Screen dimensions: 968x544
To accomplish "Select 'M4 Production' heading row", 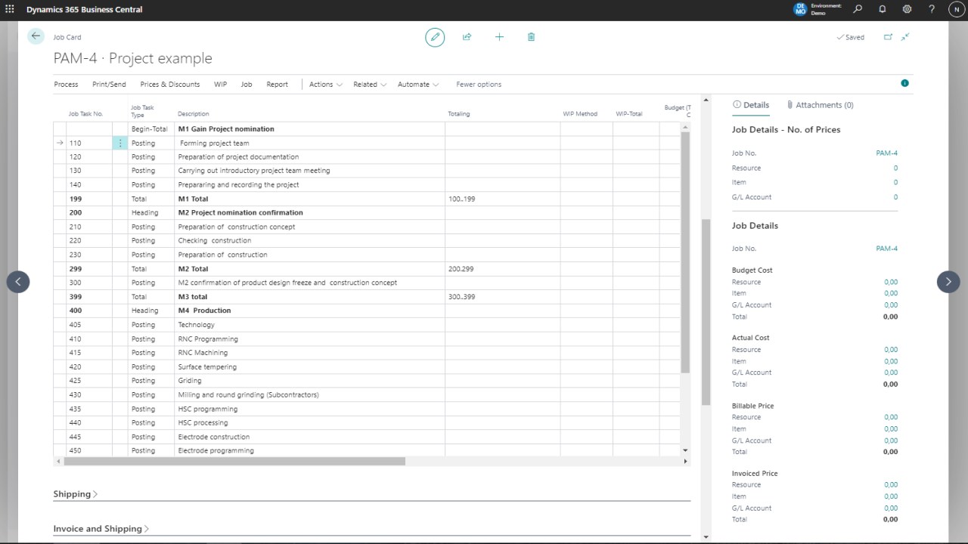I will (x=309, y=311).
